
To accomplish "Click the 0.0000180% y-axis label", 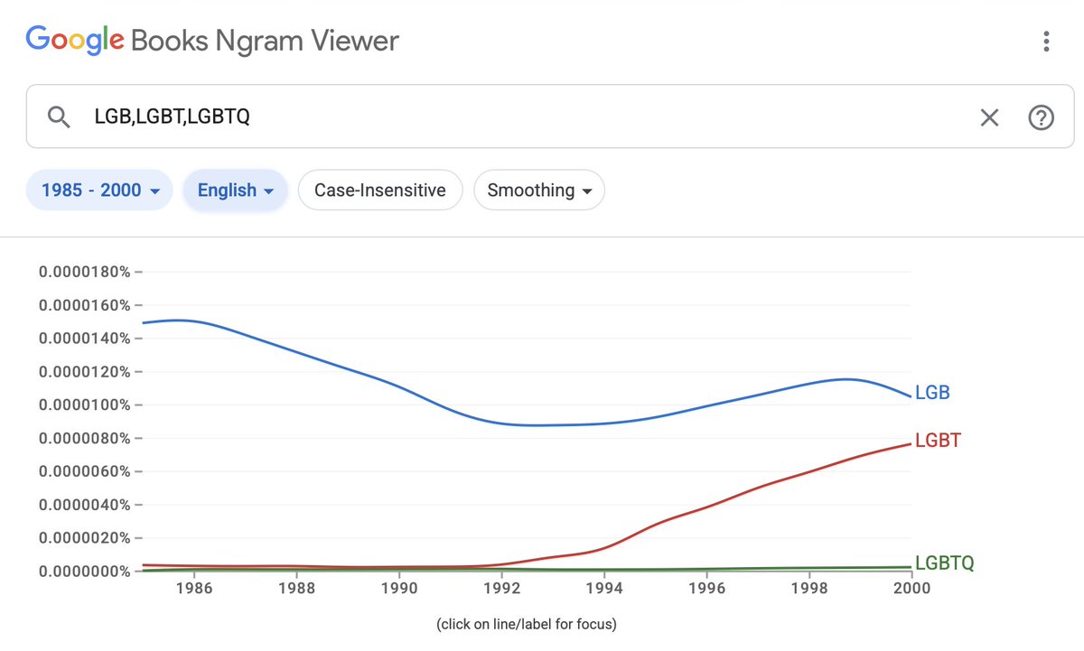I will 85,272.
